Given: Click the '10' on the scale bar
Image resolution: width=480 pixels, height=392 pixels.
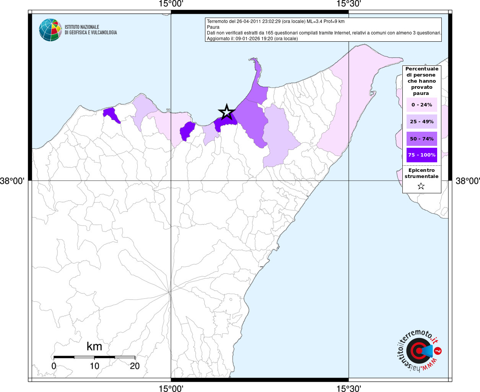Looking at the screenshot, I should click(x=94, y=366).
